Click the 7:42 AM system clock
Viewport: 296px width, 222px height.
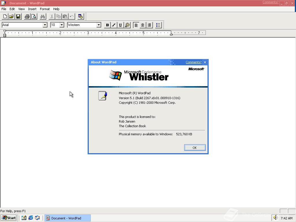(x=286, y=218)
